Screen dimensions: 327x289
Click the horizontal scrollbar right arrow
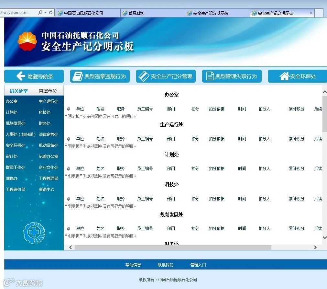click(x=315, y=248)
